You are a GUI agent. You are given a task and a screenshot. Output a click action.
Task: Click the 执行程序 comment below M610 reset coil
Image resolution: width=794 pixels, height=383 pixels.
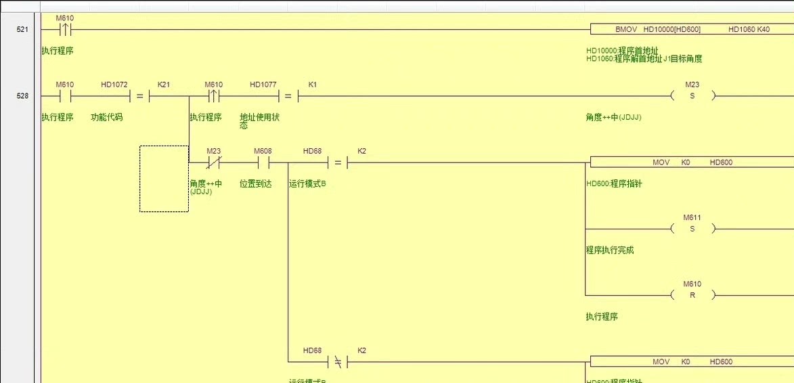(x=602, y=317)
